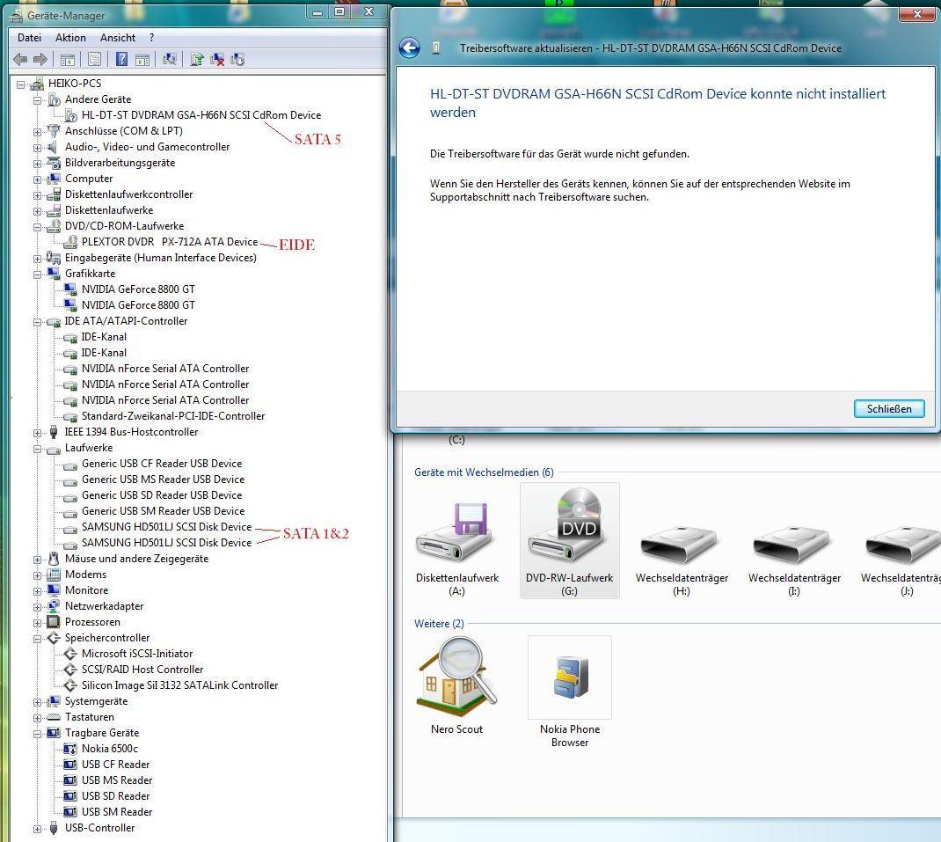
Task: Select the first NVIDIA nForce Serial ATA Controller
Action: click(165, 369)
